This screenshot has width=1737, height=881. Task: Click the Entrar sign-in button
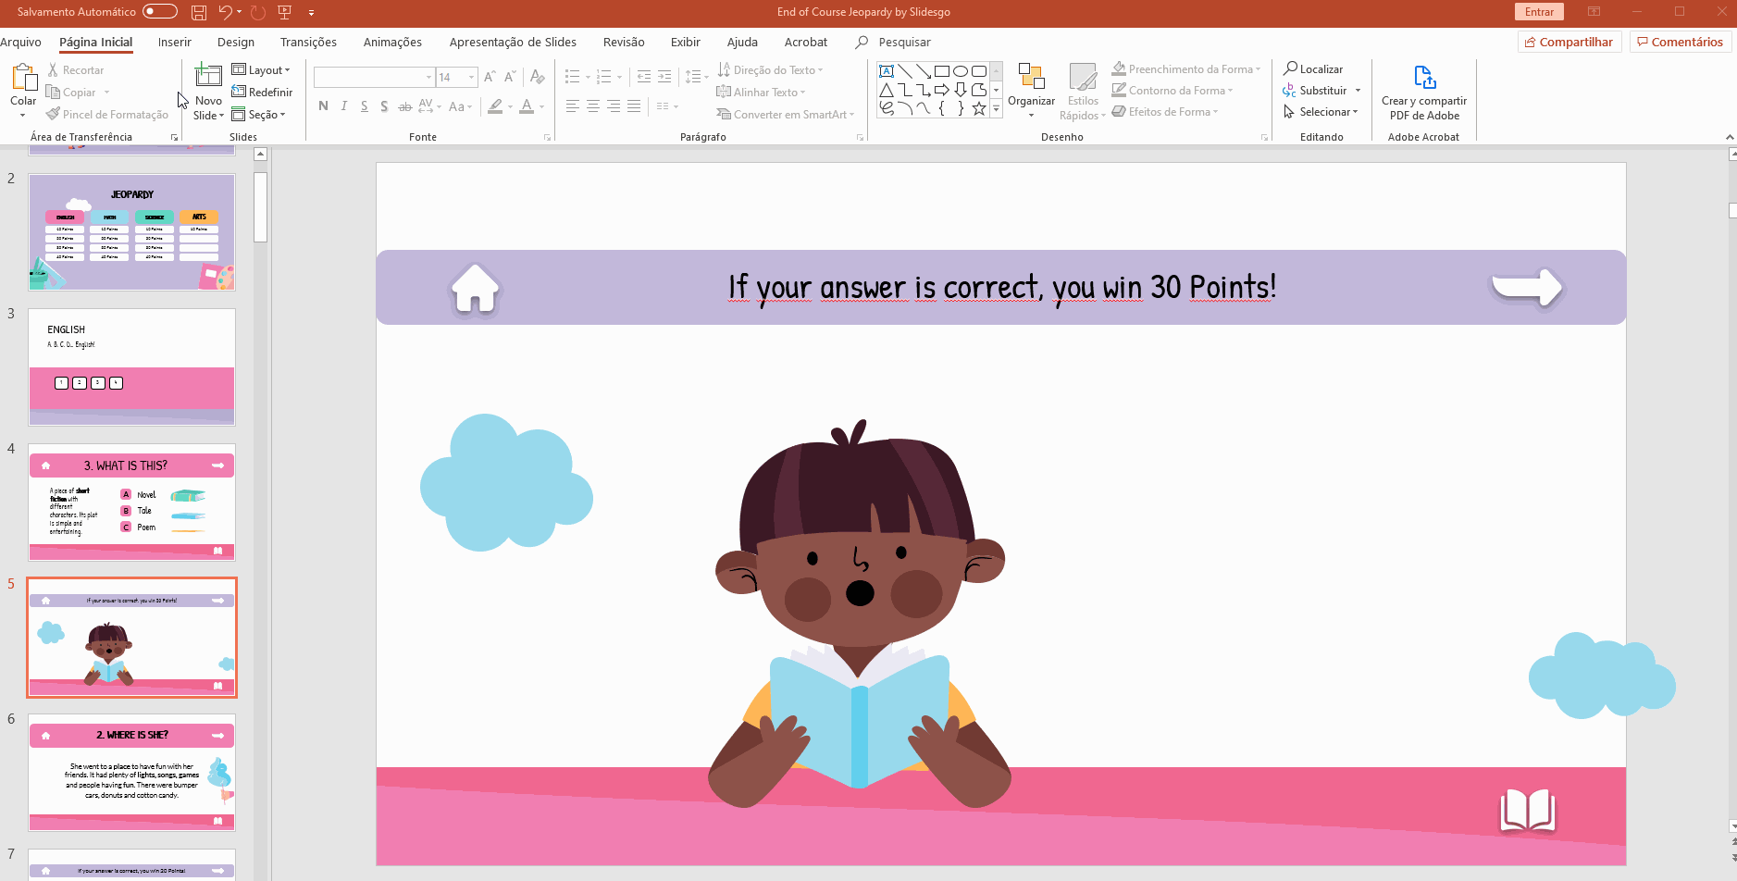pos(1539,12)
